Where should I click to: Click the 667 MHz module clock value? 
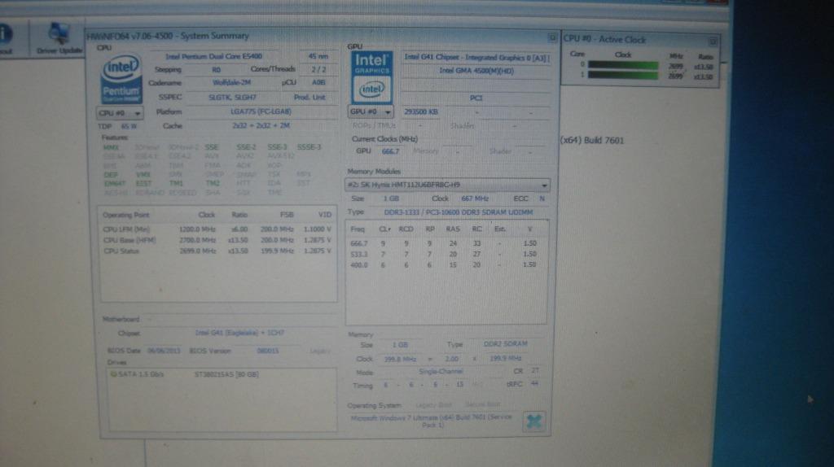click(475, 199)
